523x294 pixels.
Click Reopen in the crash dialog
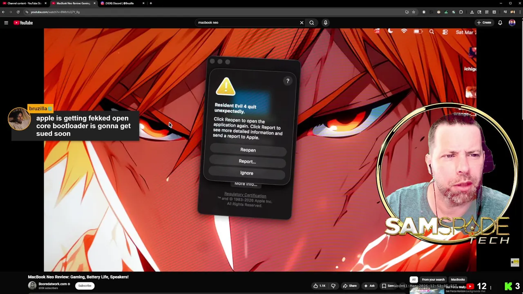pyautogui.click(x=248, y=150)
